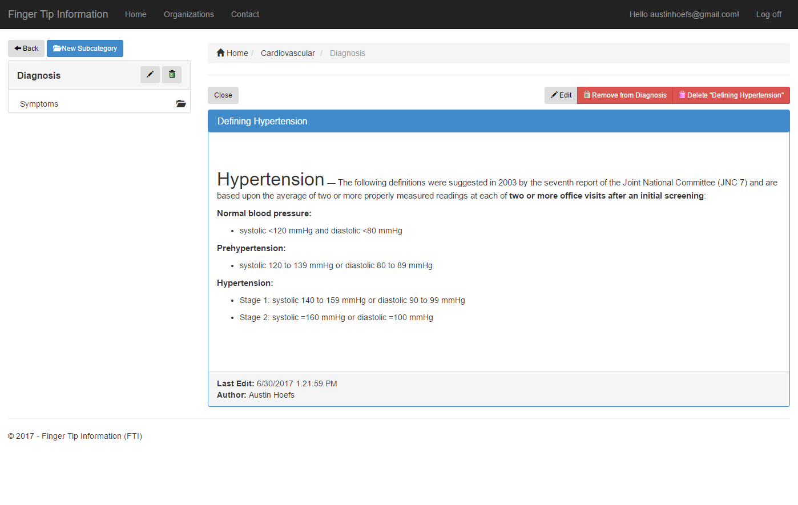
Task: Click the pencil edit icon beside Diagnosis
Action: 150,75
